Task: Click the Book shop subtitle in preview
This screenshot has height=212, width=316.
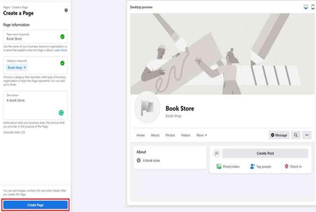Action: click(173, 116)
